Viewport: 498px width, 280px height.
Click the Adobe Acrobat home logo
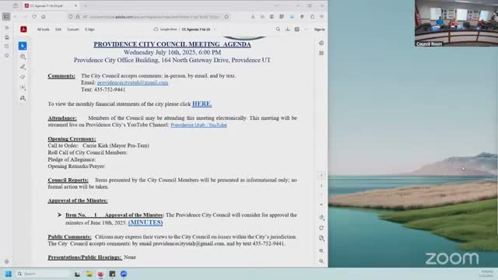pos(23,30)
